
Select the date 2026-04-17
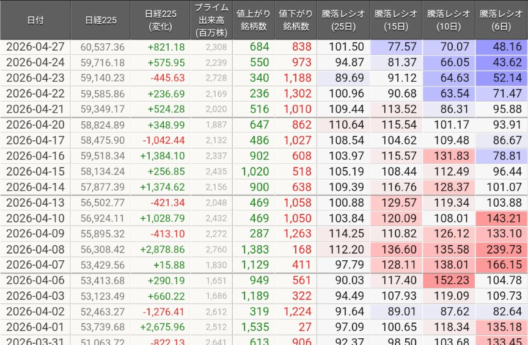pos(35,140)
